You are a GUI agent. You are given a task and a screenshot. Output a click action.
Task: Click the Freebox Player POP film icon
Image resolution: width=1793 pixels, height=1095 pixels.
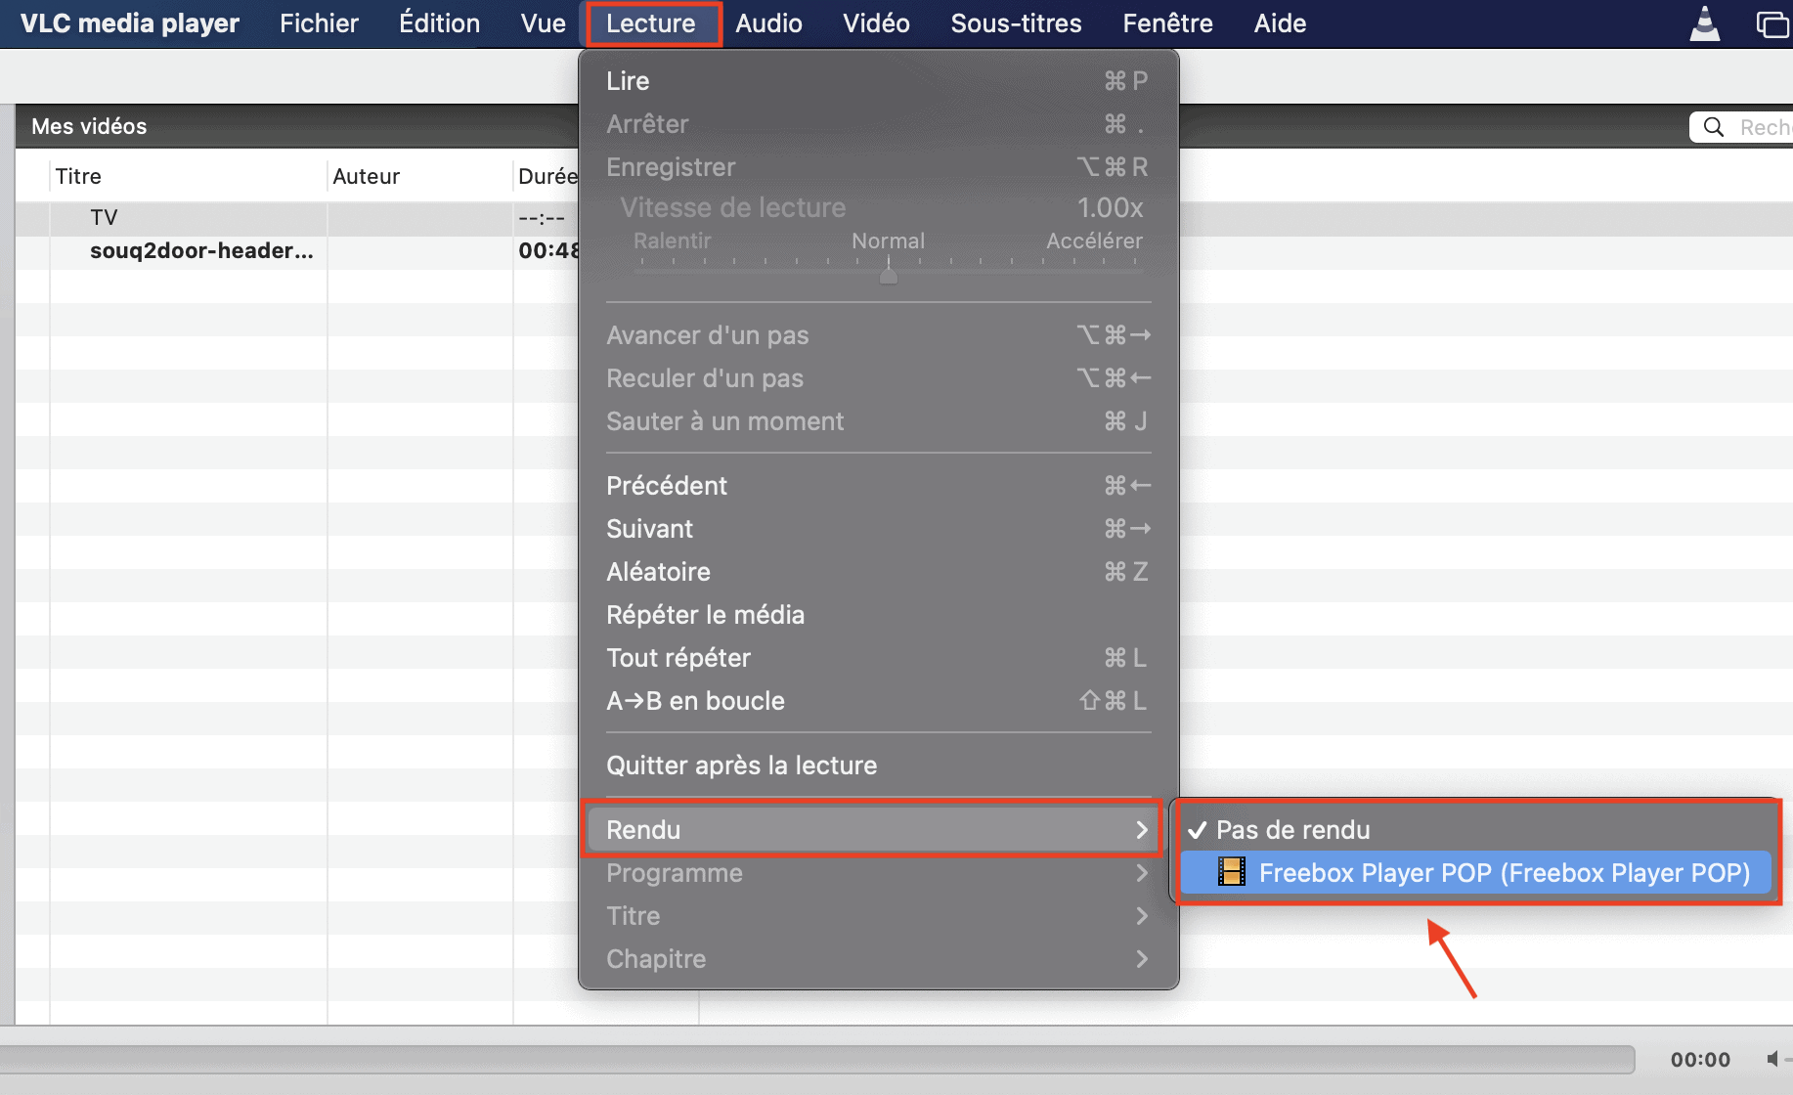coord(1232,872)
